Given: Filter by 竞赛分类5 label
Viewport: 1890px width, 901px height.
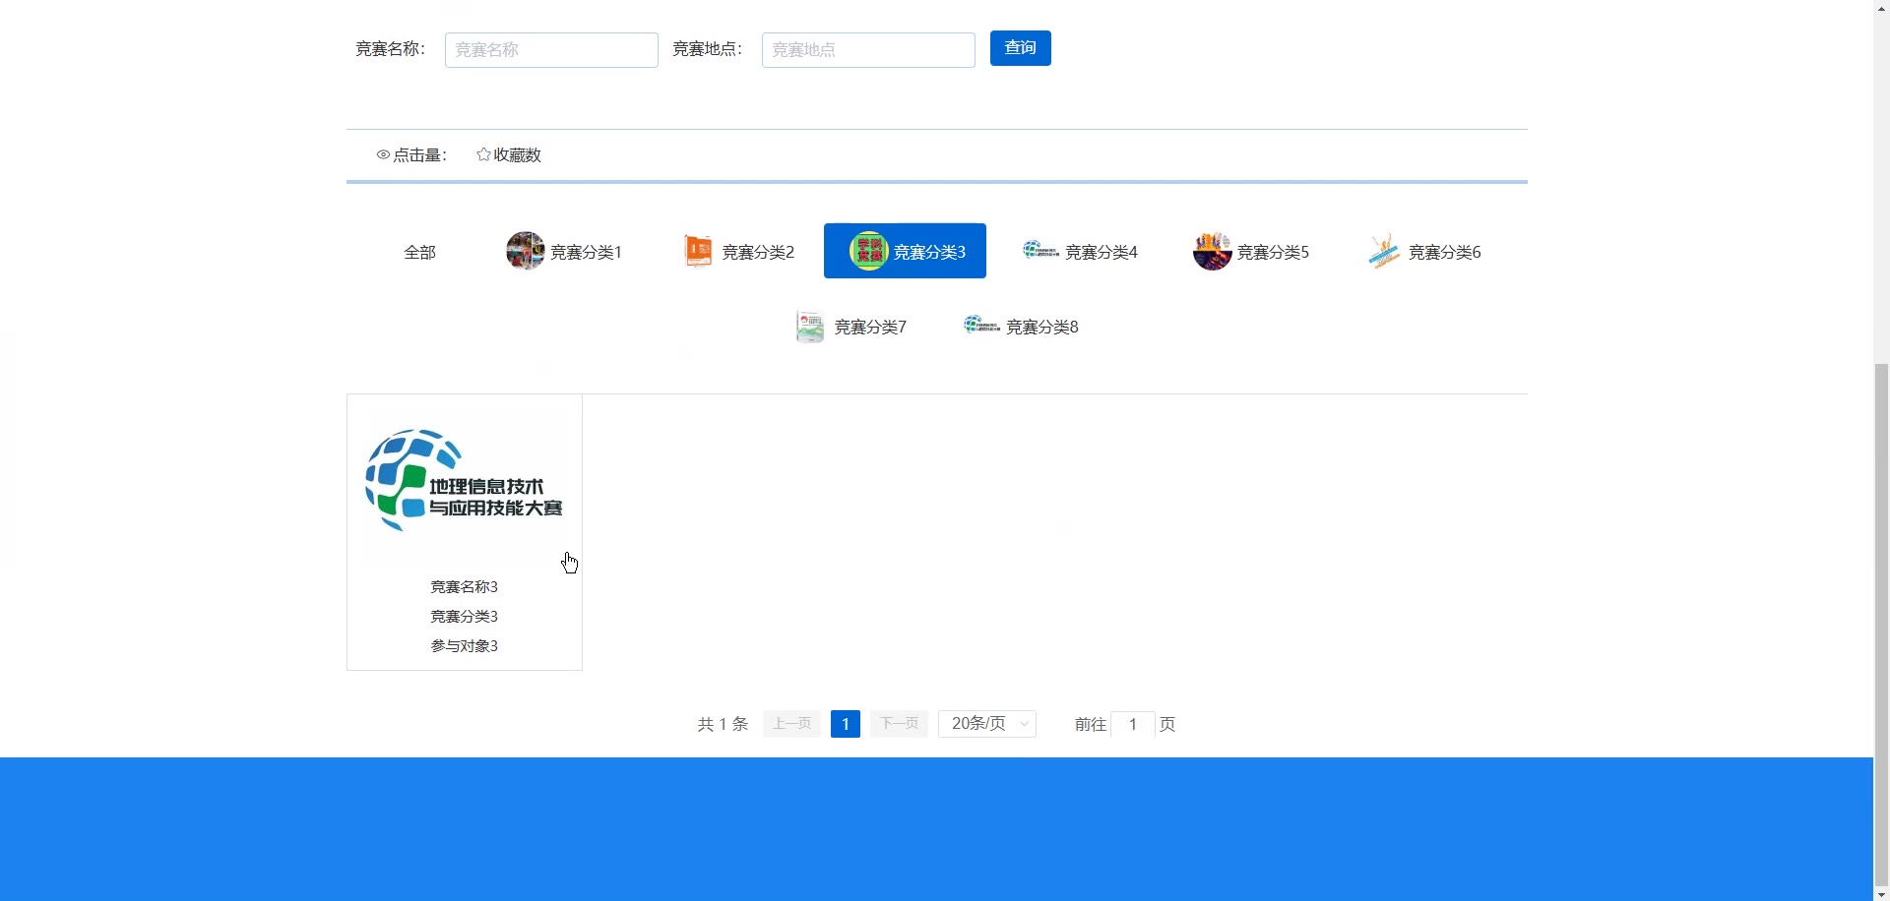Looking at the screenshot, I should coord(1273,252).
